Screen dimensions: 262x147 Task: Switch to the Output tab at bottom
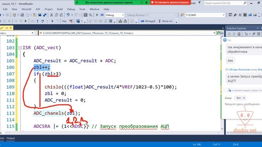tap(11, 138)
